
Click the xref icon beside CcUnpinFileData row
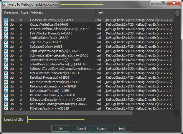6,20
